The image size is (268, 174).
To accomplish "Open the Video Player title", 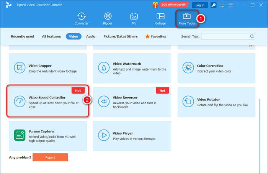I will 123,133.
